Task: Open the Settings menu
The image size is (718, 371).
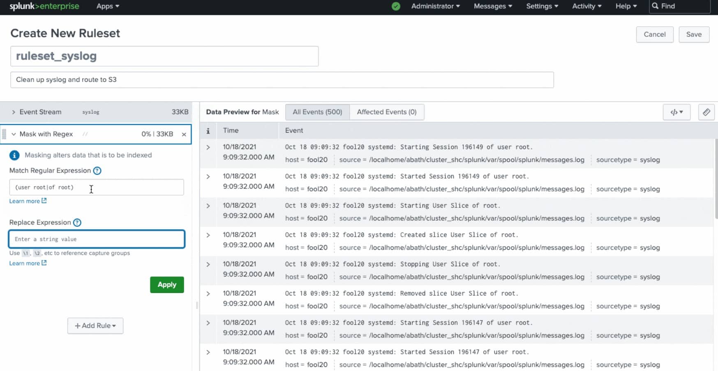Action: click(542, 6)
